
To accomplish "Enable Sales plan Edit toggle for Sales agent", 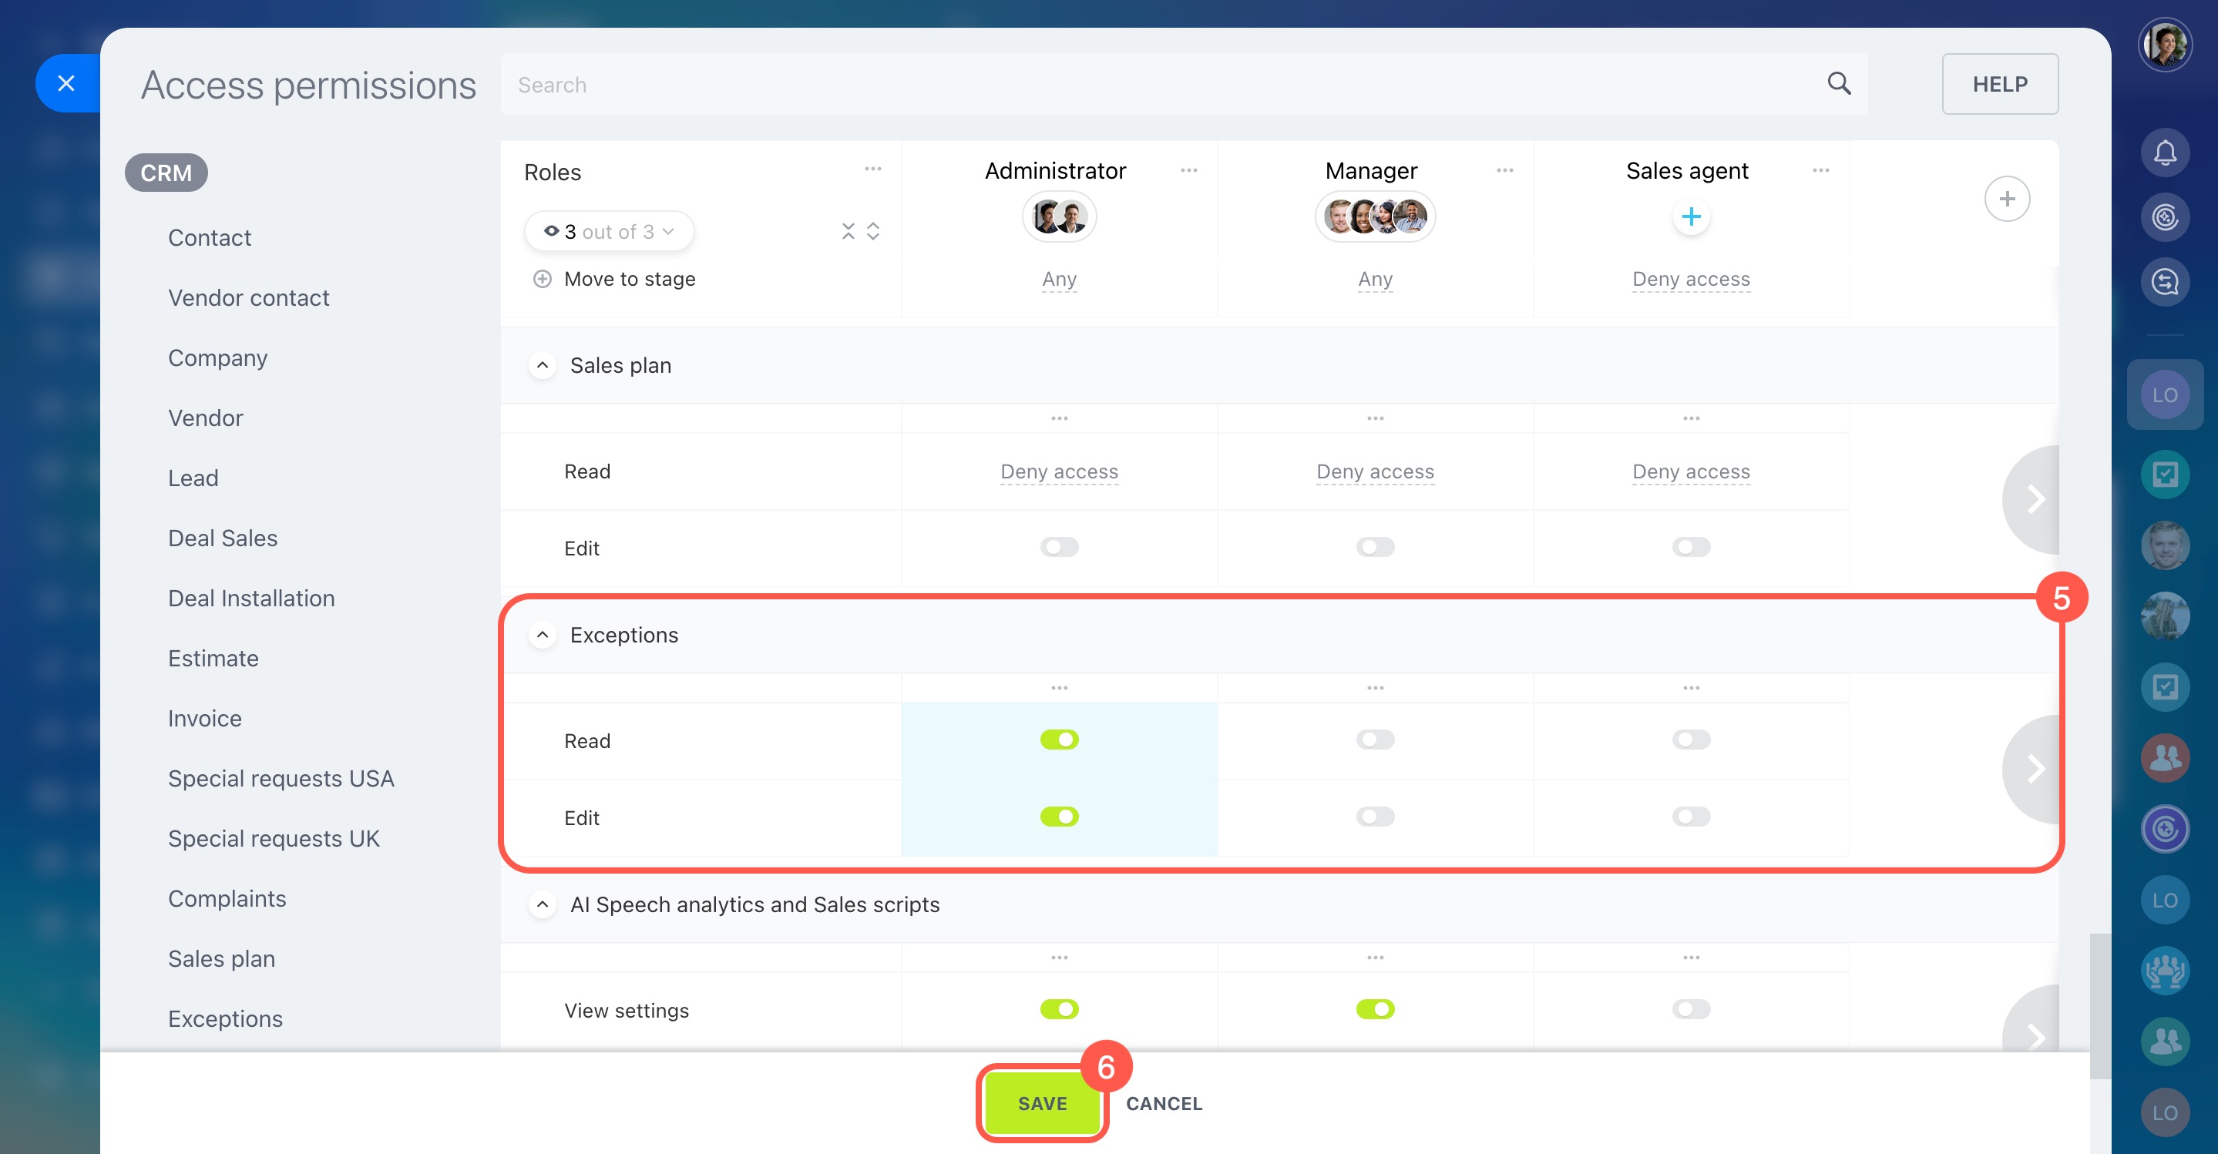I will click(1690, 547).
